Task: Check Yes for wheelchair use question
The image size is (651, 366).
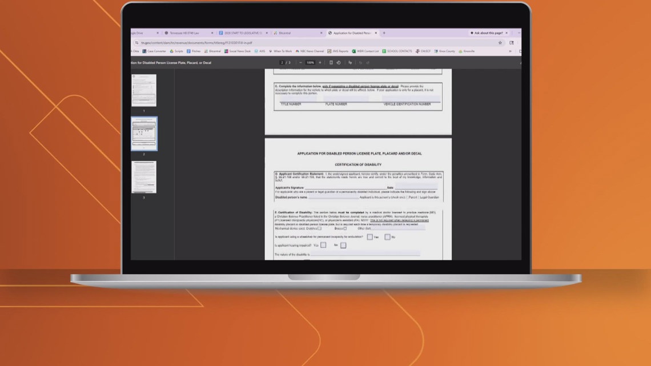Action: pyautogui.click(x=370, y=237)
